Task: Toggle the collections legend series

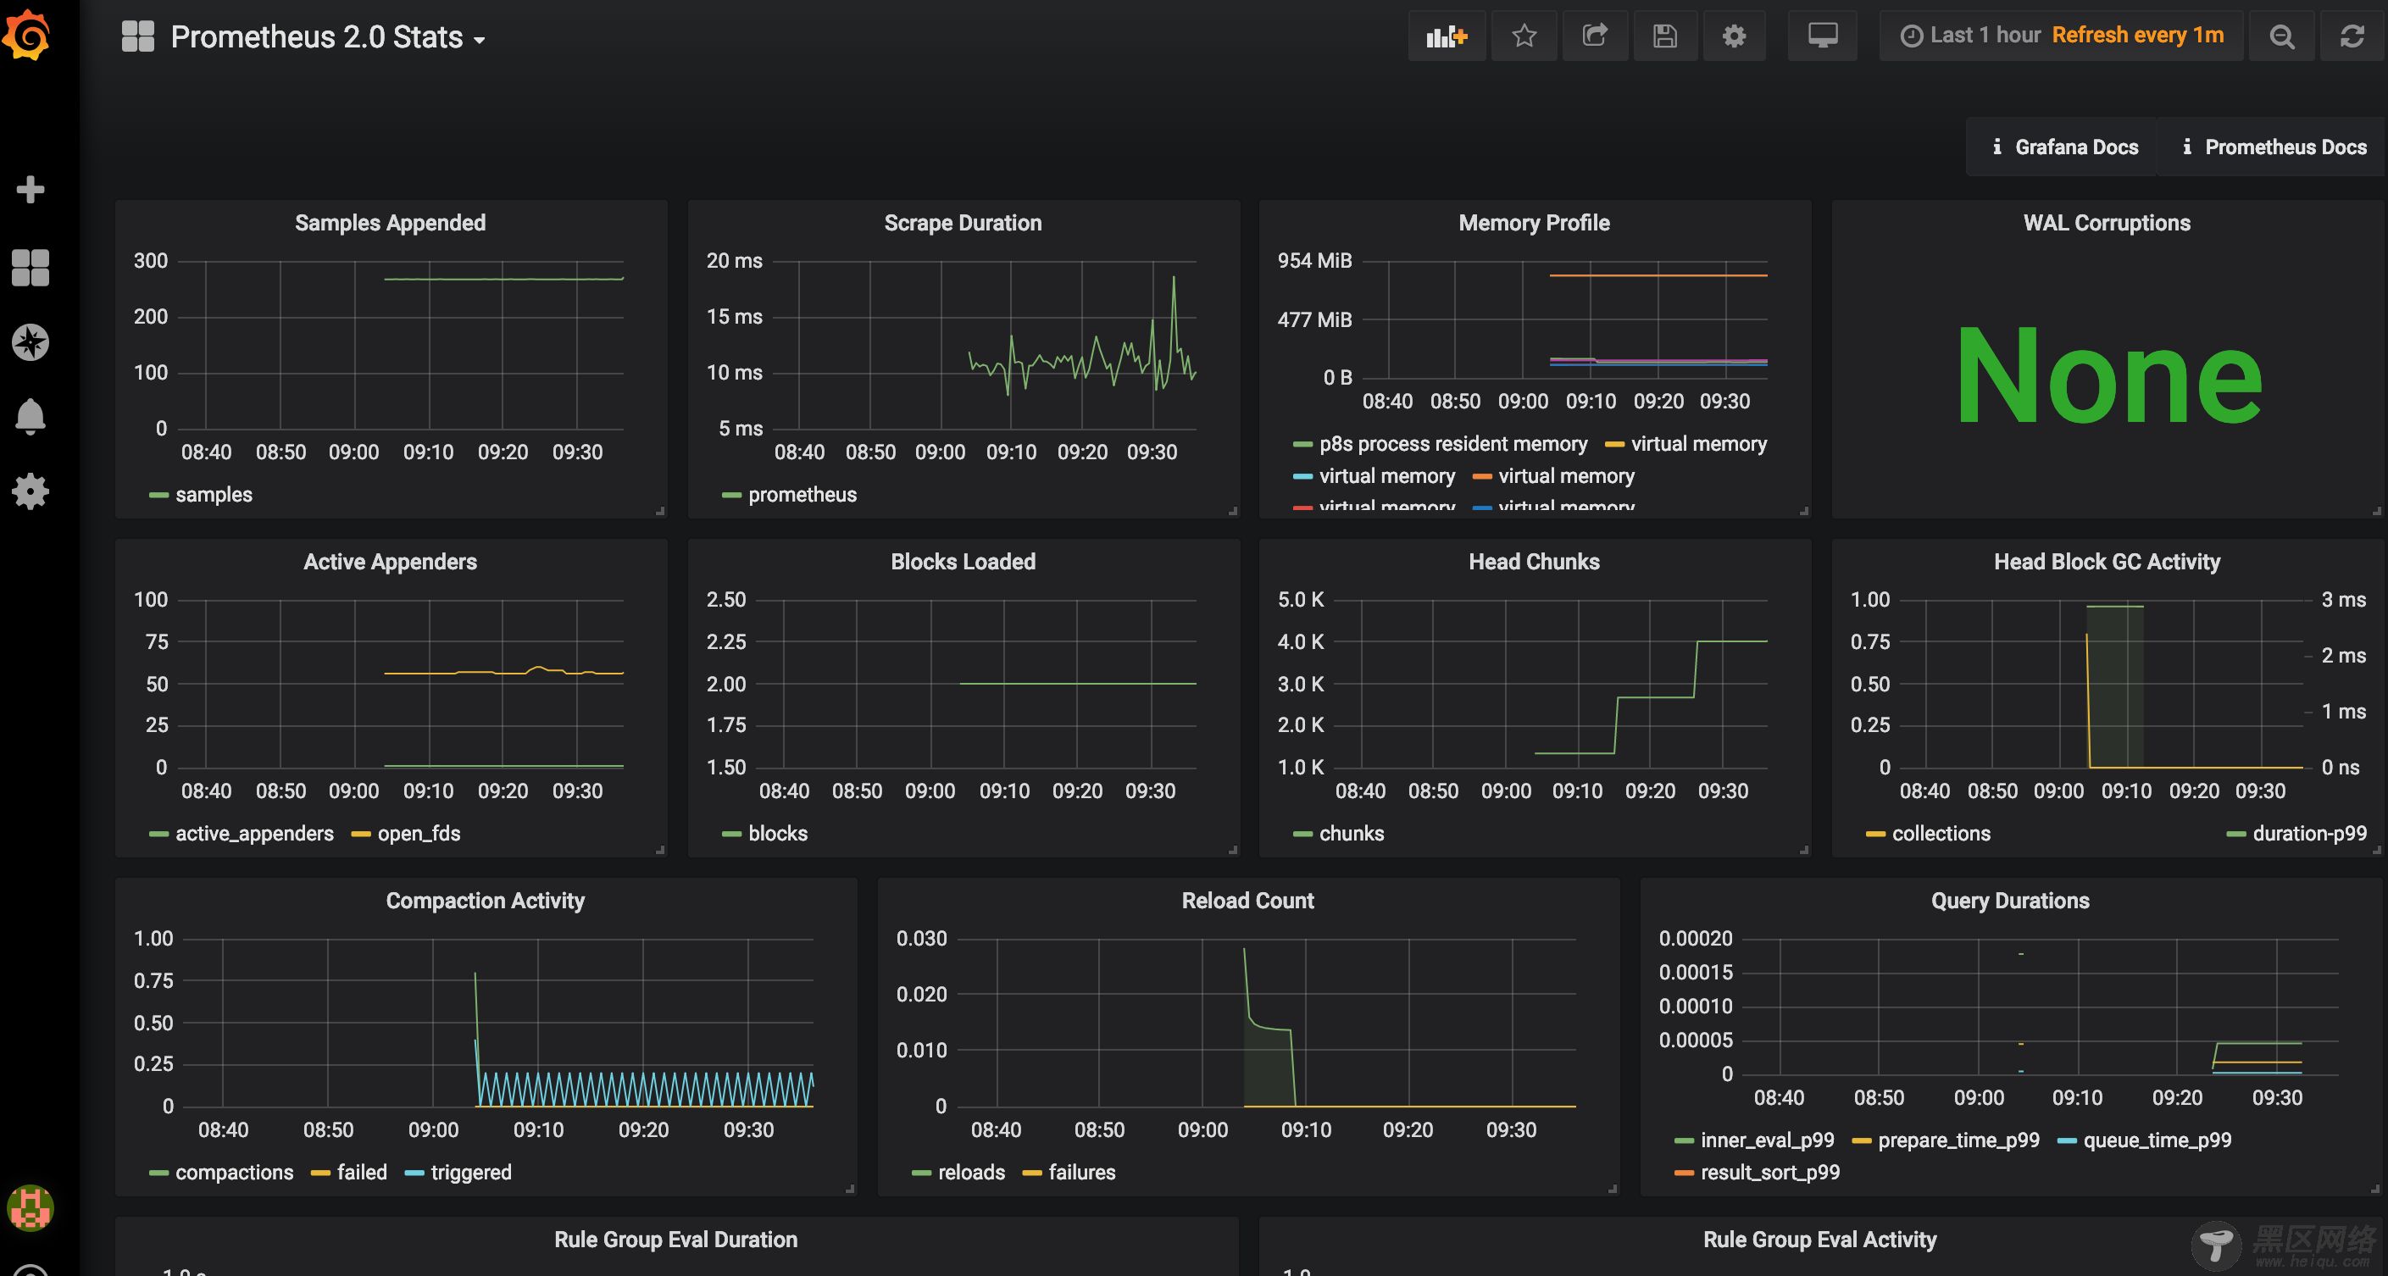Action: (x=1941, y=834)
